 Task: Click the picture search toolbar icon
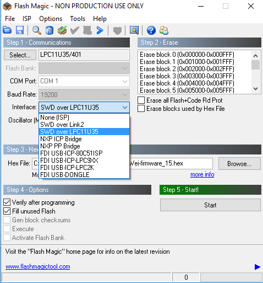[134, 30]
